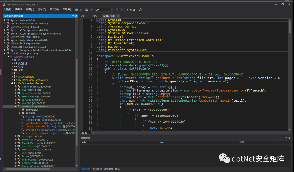
Task: Click the Dx.OfficeView.Models namespace braces icon
Action: 15,83
